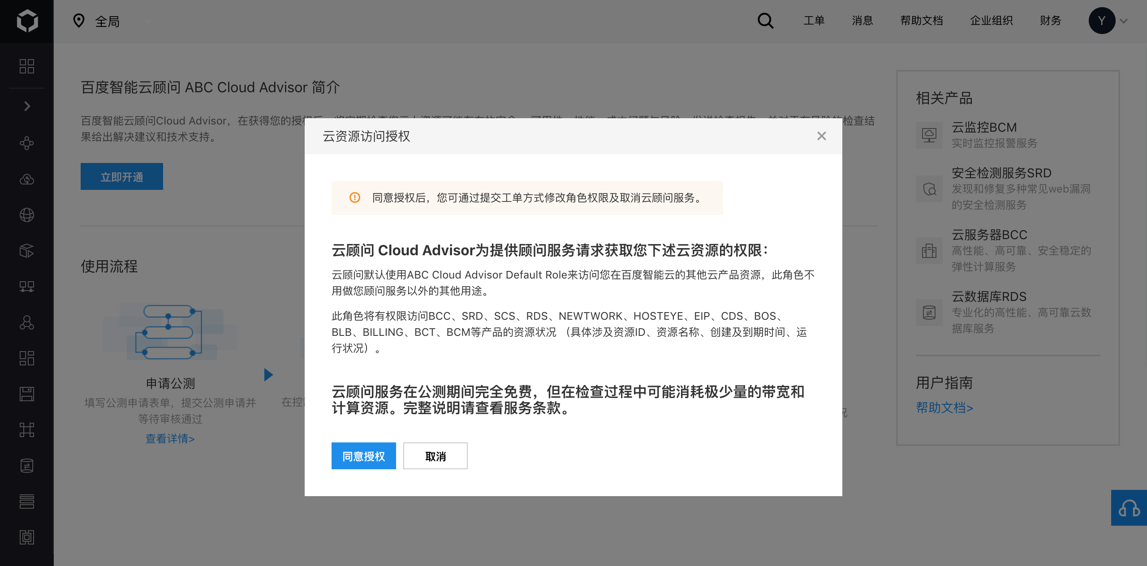This screenshot has height=566, width=1147.
Task: Open the connected monitors icon in sidebar
Action: tap(27, 287)
